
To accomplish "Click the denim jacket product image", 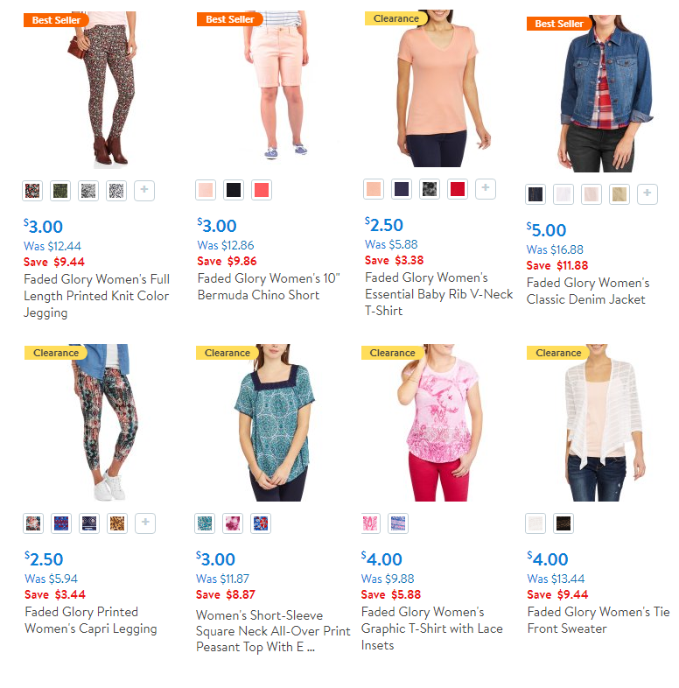I will [605, 93].
